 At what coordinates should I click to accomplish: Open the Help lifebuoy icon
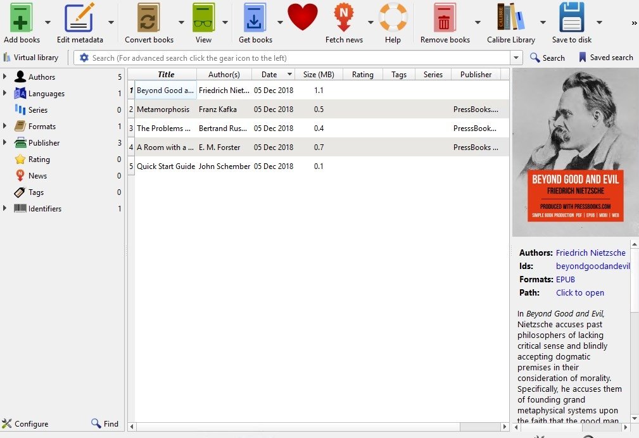pos(393,18)
